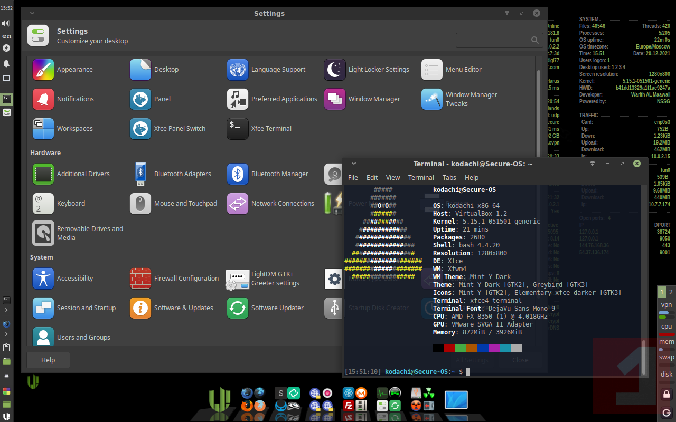676x422 pixels.
Task: Open the Tabs menu in Terminal
Action: pyautogui.click(x=449, y=178)
